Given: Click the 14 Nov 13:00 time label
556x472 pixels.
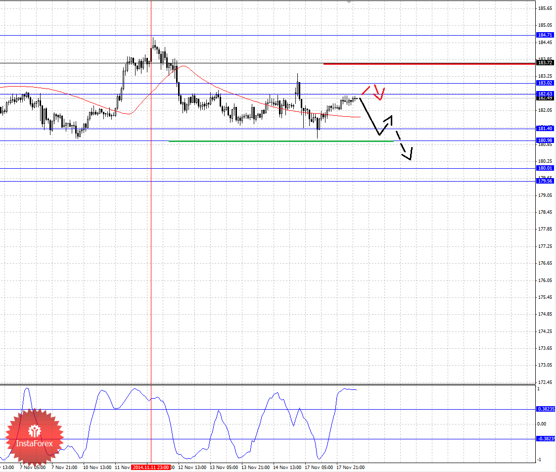Looking at the screenshot, I should pyautogui.click(x=287, y=468).
